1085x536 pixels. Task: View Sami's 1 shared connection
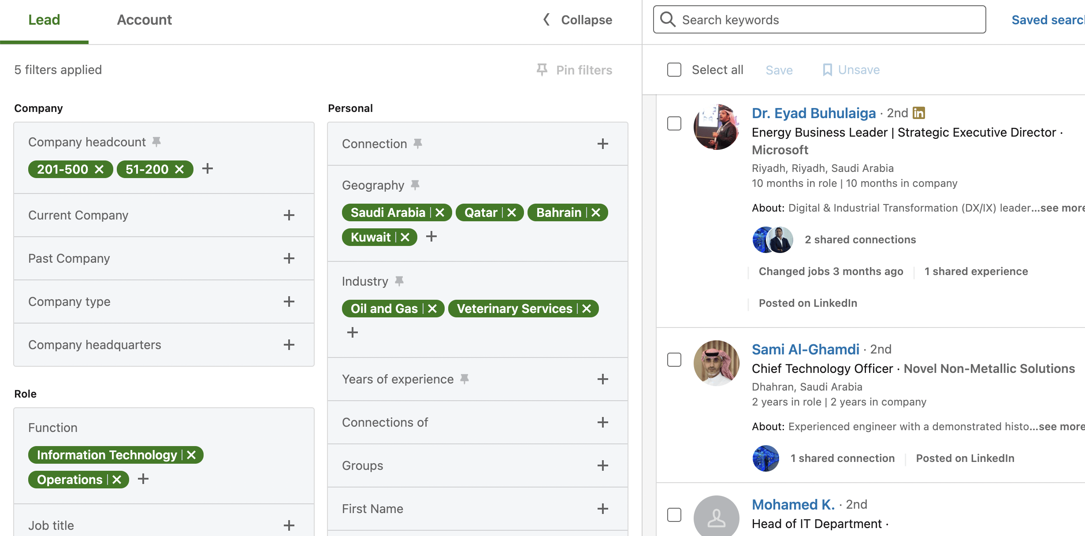pos(843,458)
